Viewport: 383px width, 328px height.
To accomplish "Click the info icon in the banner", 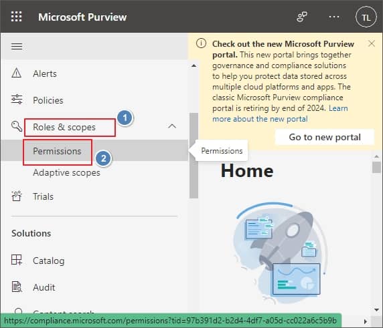I will point(201,43).
